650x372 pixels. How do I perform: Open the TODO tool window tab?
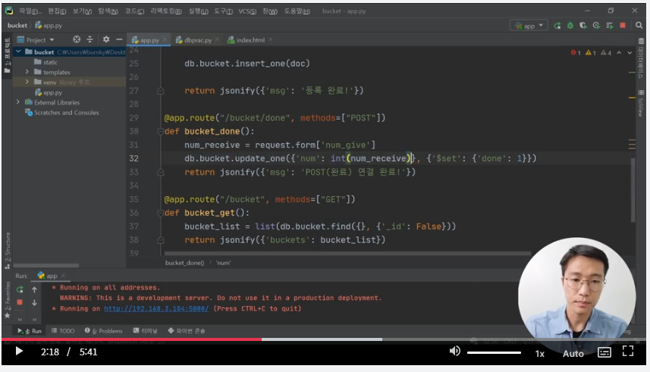63,330
